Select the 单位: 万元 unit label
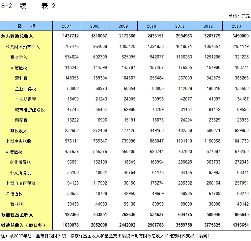 pyautogui.click(x=239, y=16)
